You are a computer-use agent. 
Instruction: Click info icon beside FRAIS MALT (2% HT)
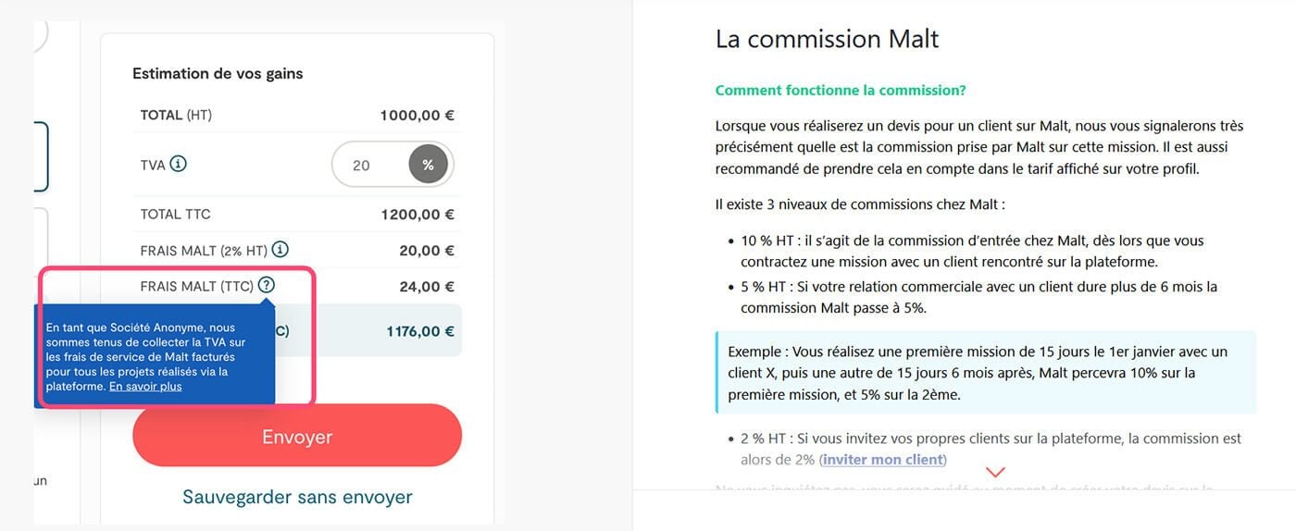coord(280,249)
